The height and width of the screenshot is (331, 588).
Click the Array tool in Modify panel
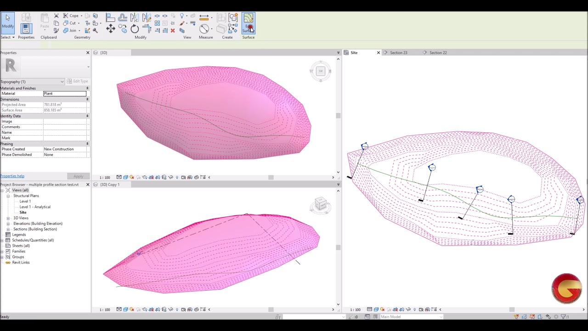point(157,23)
